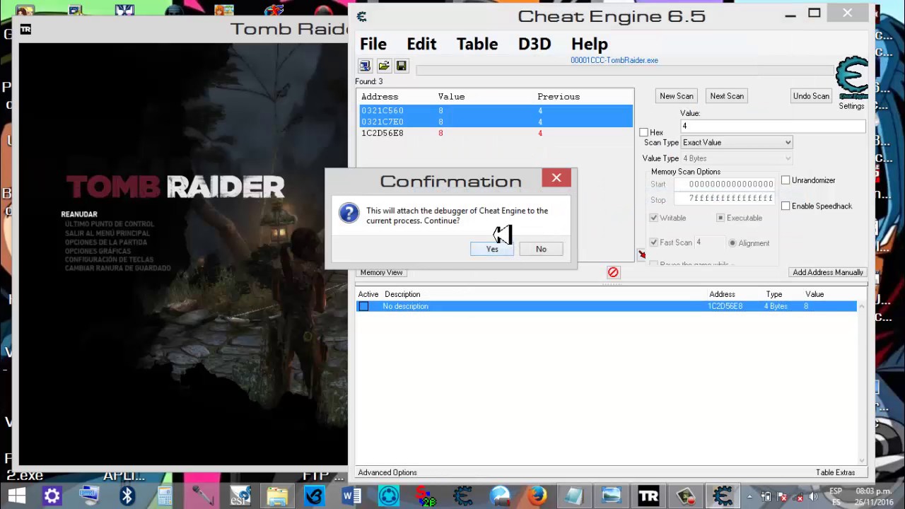This screenshot has width=905, height=509.
Task: Open the Help menu
Action: click(590, 44)
